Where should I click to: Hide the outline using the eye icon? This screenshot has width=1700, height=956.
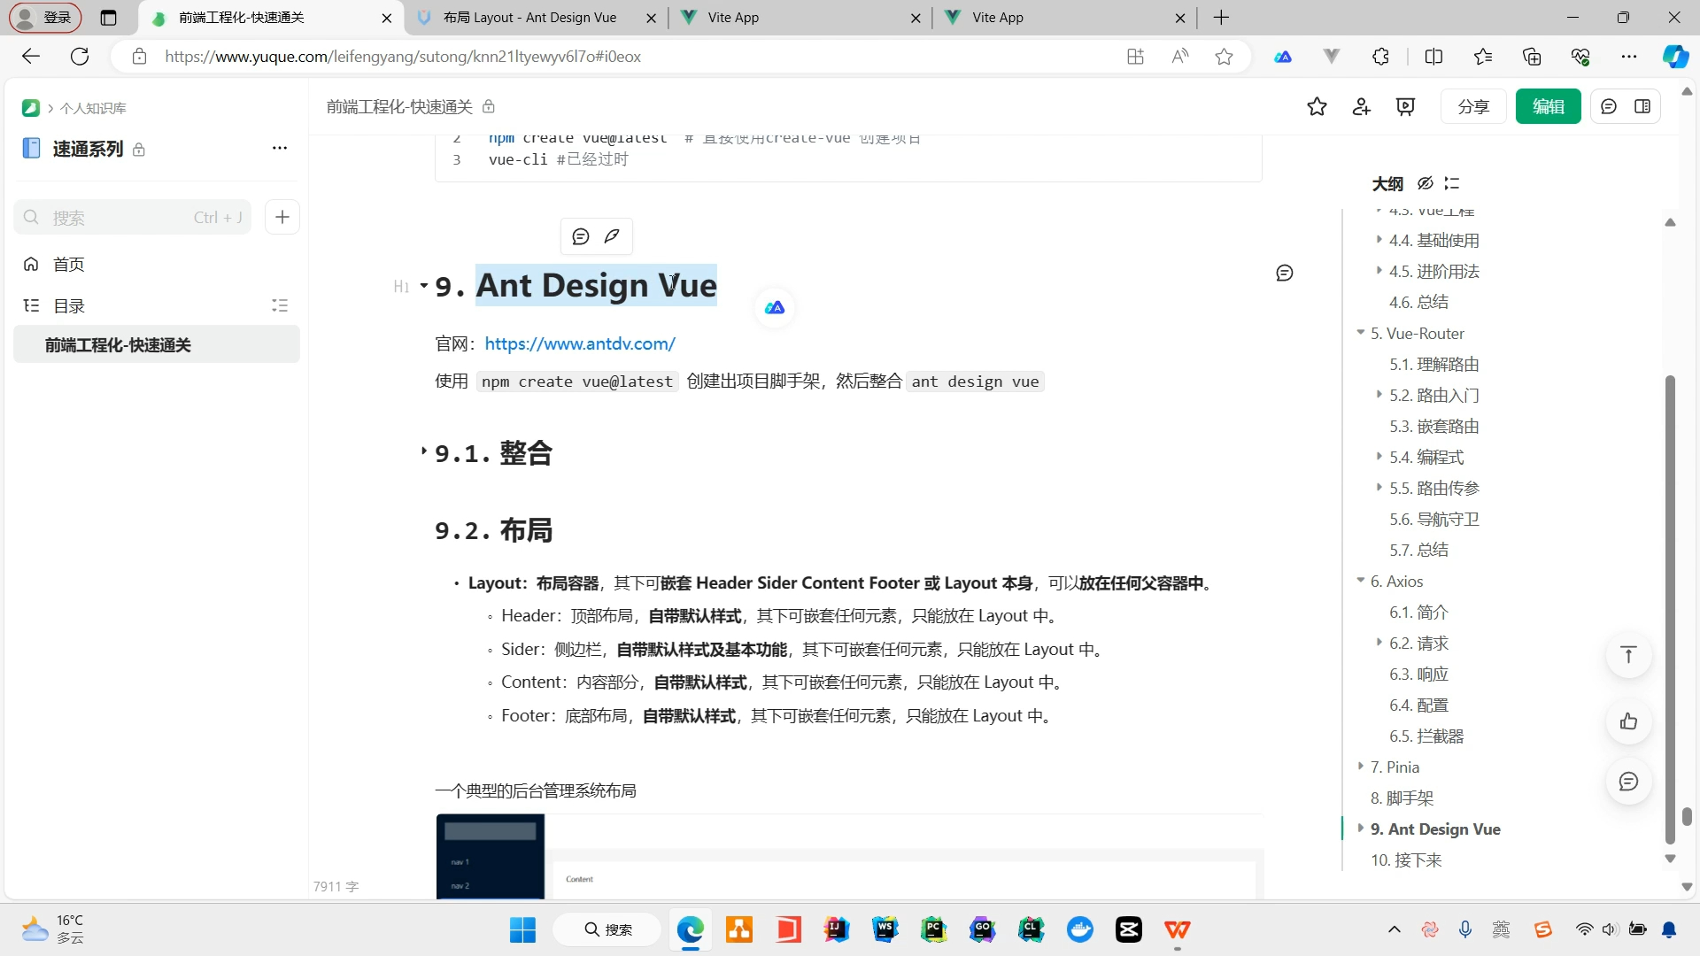coord(1425,183)
